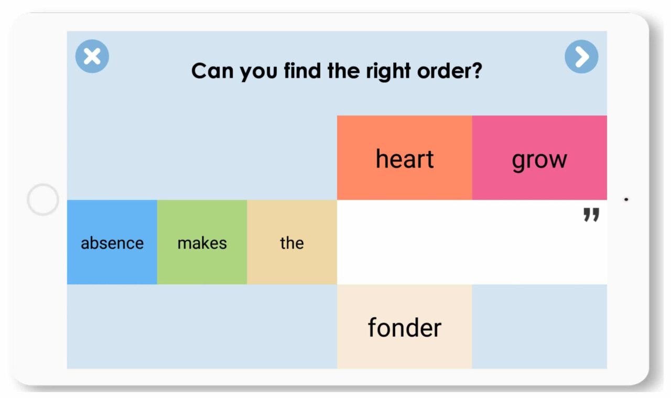The image size is (671, 398).
Task: Click the empty area above the "the" tile
Action: [292, 157]
